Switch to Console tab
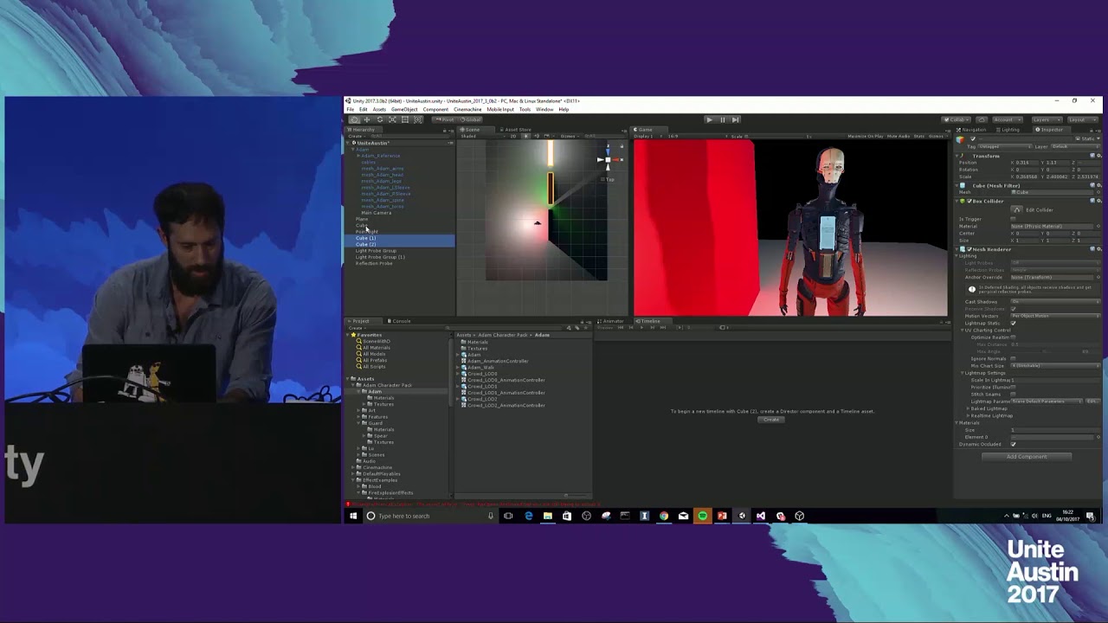Viewport: 1108px width, 623px height. [399, 321]
